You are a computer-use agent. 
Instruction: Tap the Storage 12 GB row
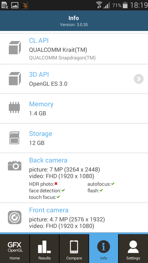click(74, 138)
